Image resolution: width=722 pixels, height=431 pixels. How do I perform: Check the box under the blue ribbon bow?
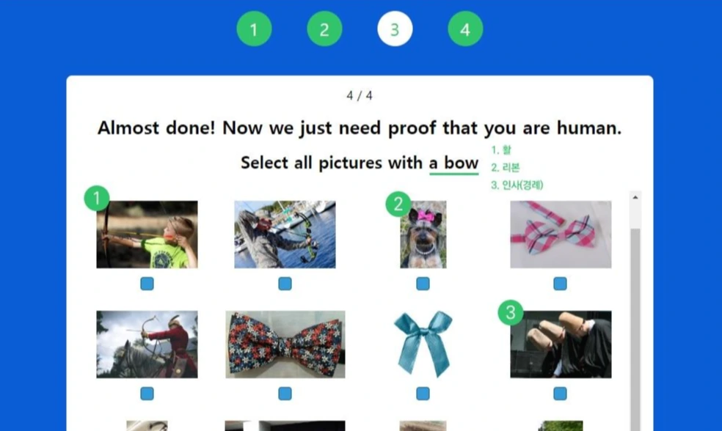click(423, 394)
